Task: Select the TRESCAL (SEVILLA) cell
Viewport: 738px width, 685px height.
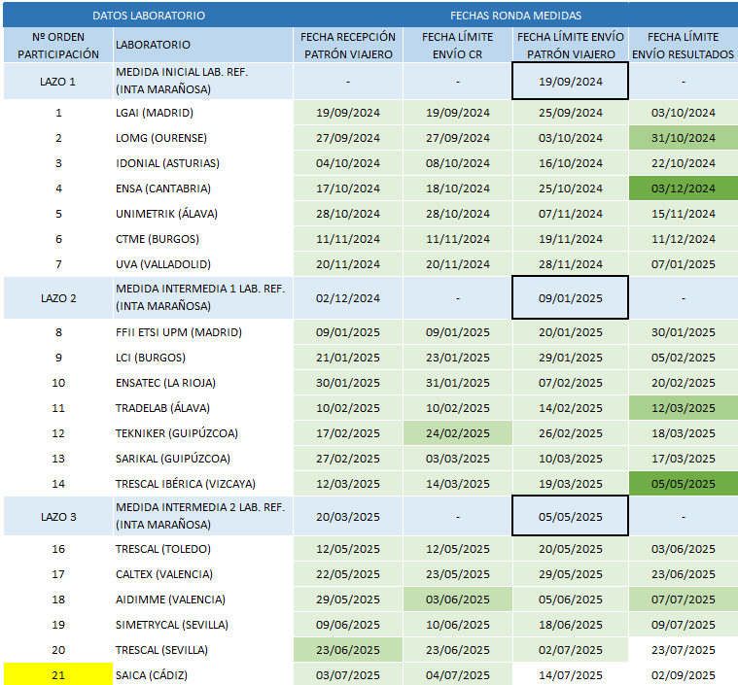Action: pos(203,650)
